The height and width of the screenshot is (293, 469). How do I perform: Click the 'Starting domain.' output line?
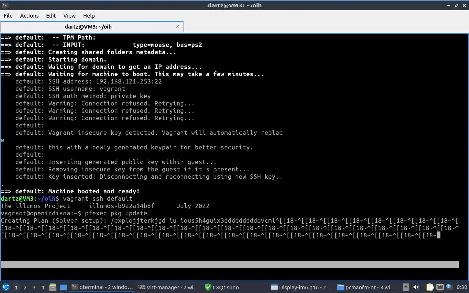(x=53, y=59)
